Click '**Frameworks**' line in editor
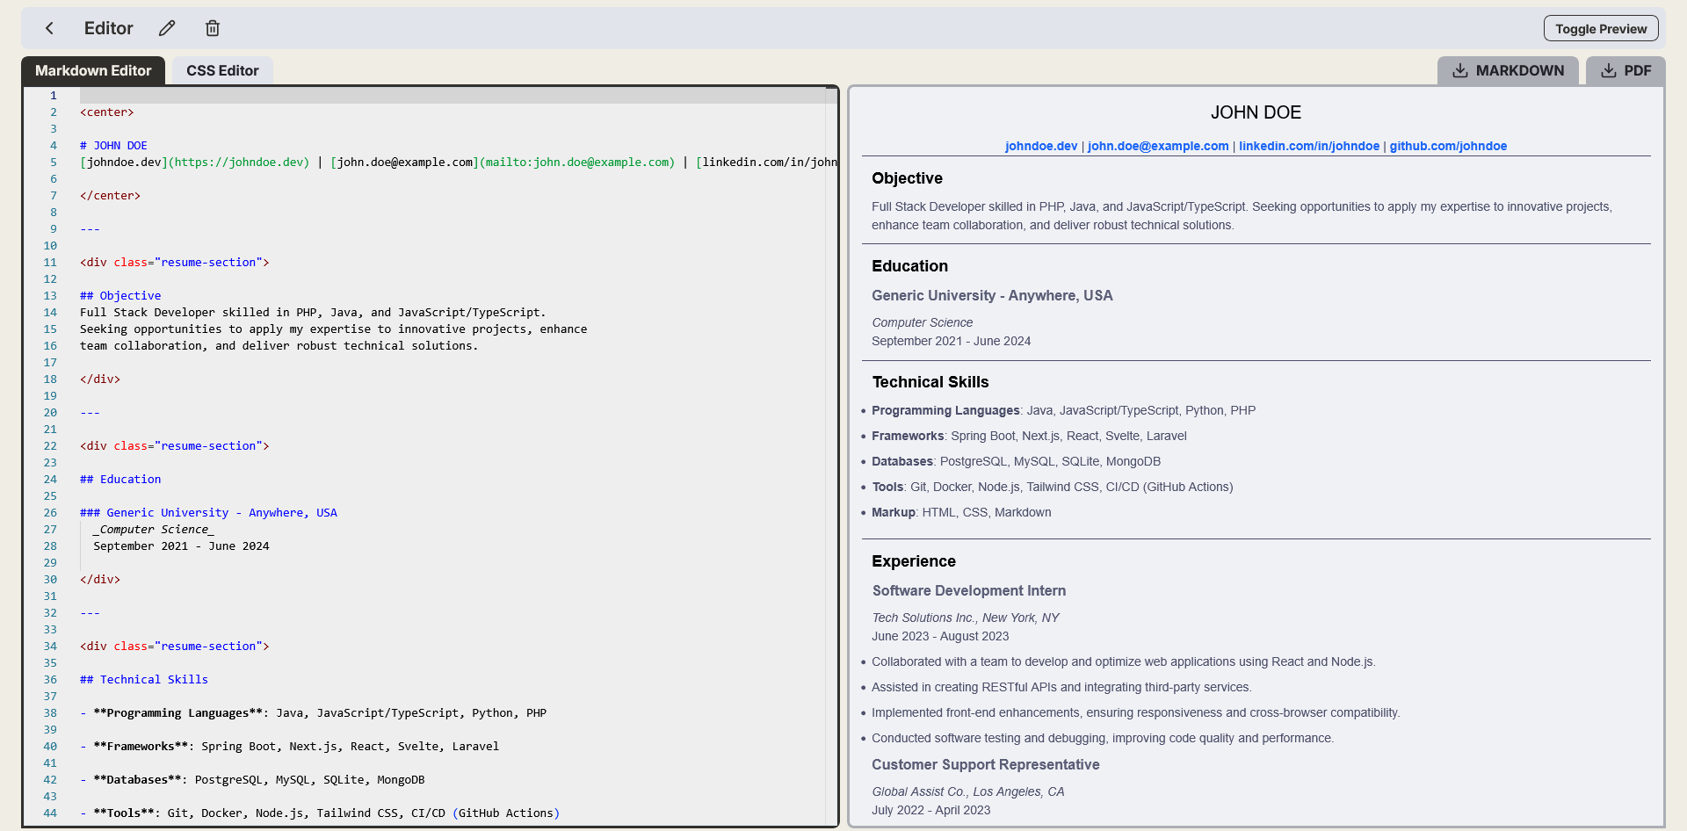Screen dimensions: 1687x831 (x=289, y=747)
